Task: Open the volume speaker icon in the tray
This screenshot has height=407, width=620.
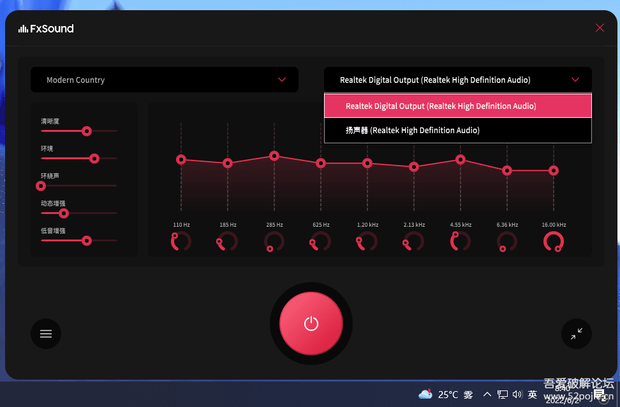Action: click(517, 394)
